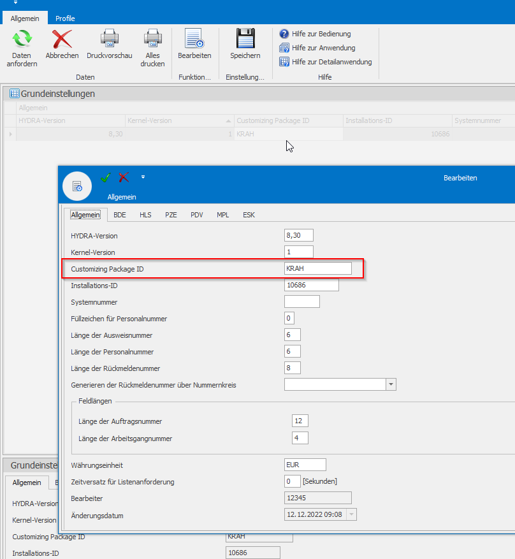Click the Customizing Package ID field KRAH
This screenshot has width=515, height=559.
[318, 268]
